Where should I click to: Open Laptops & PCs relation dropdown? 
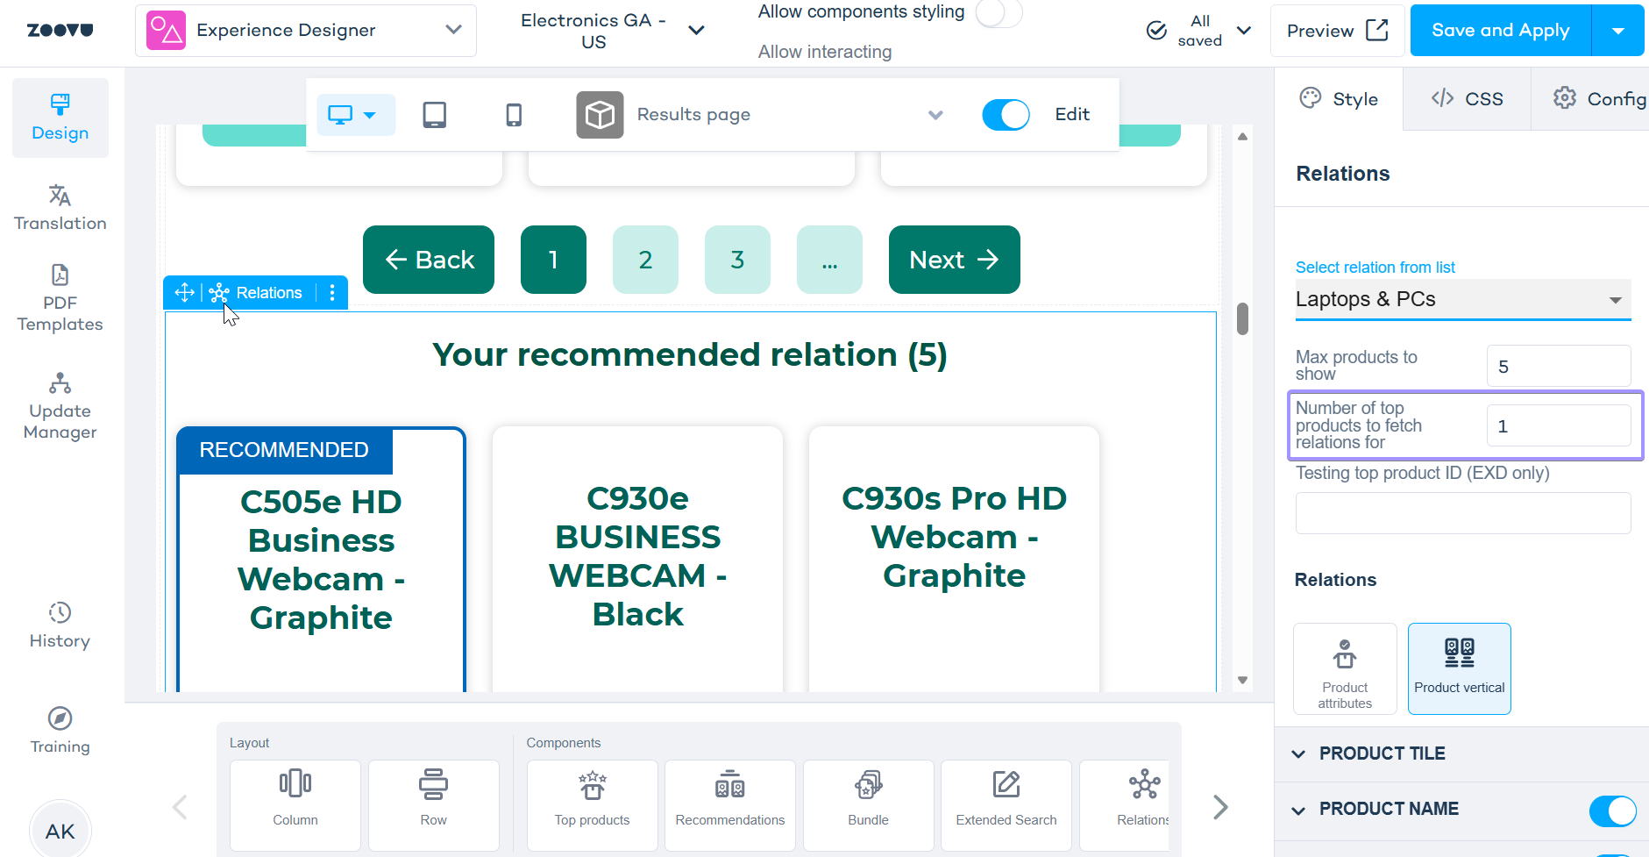pyautogui.click(x=1463, y=300)
